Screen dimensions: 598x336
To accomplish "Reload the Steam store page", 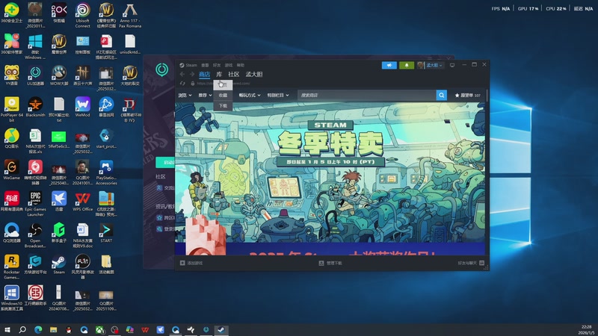I will pos(182,84).
